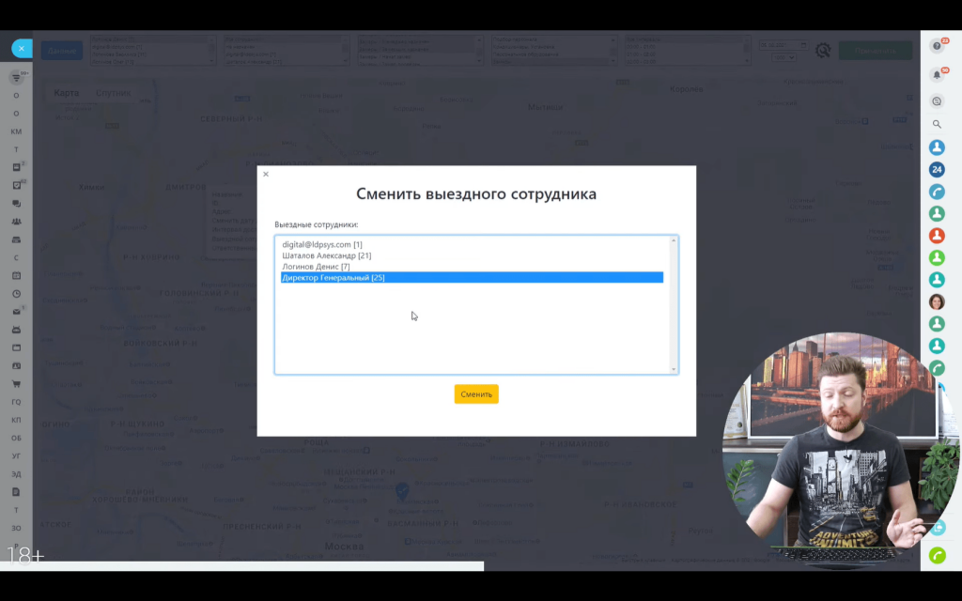962x601 pixels.
Task: Open the contact card icon in left sidebar
Action: pos(17,365)
